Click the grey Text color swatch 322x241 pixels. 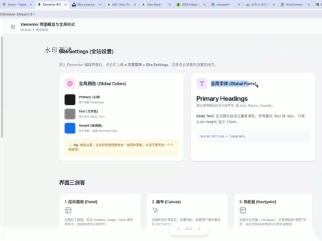(x=70, y=114)
